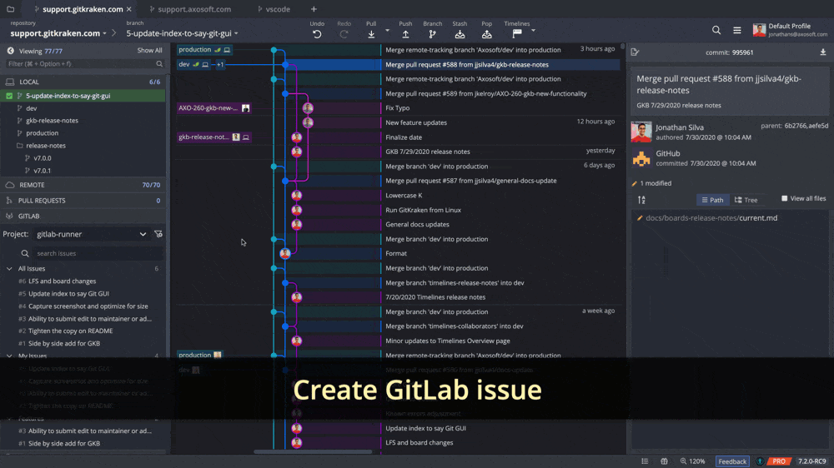
Task: Open Timelines flag icon
Action: (x=517, y=34)
